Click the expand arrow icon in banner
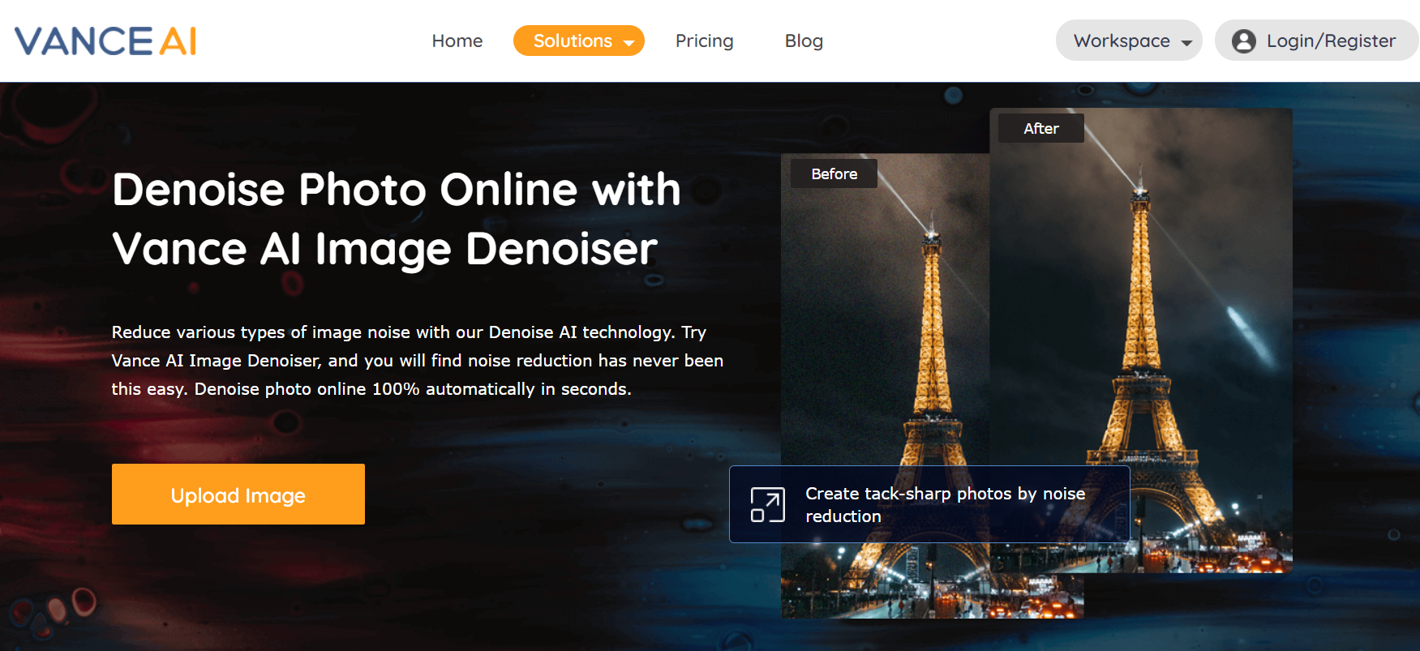This screenshot has width=1420, height=651. tap(767, 504)
